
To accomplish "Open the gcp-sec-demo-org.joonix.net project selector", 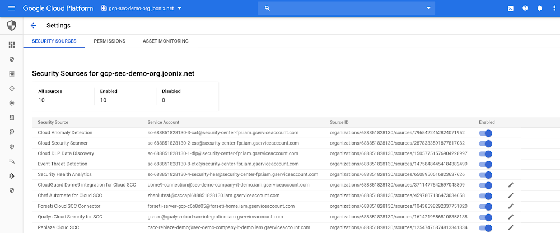I will (x=142, y=8).
